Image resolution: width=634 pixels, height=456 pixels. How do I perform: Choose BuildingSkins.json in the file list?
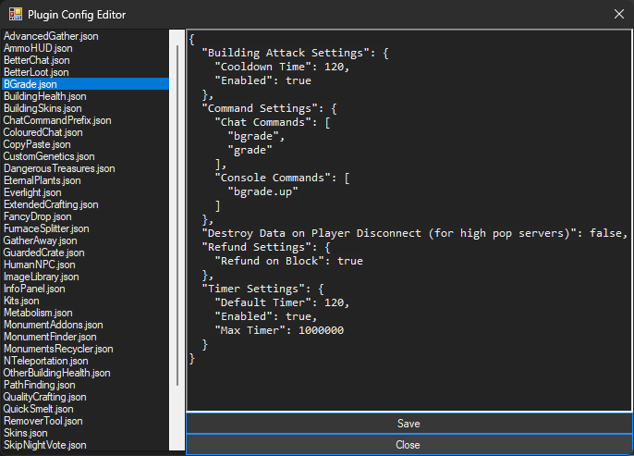point(43,107)
